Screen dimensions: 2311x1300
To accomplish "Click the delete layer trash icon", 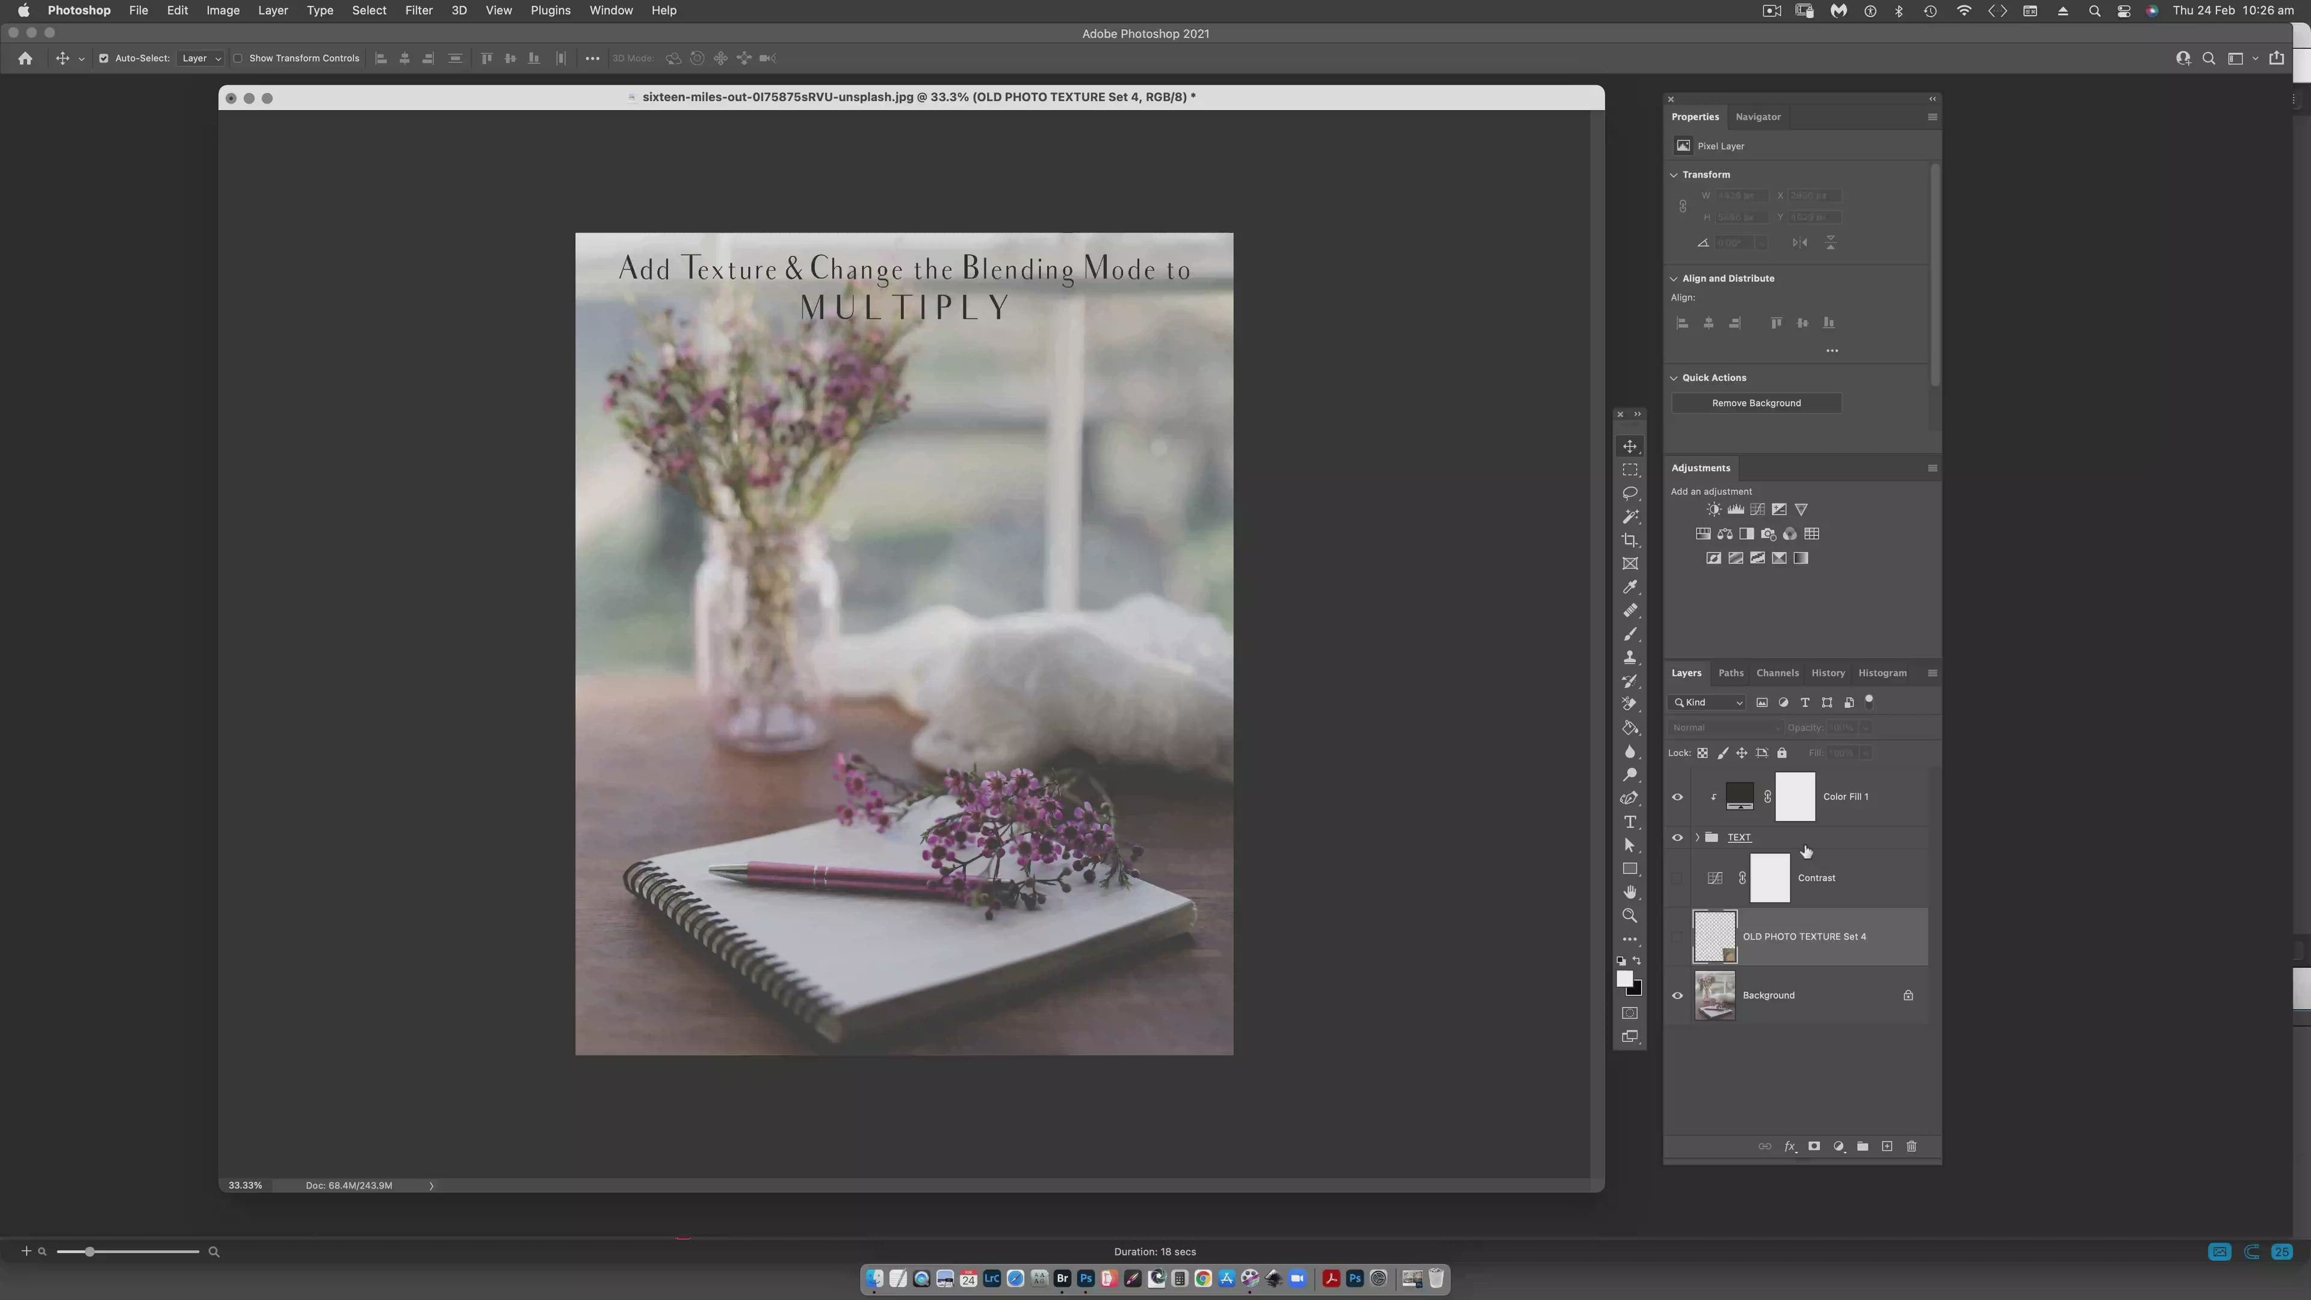I will click(1911, 1147).
